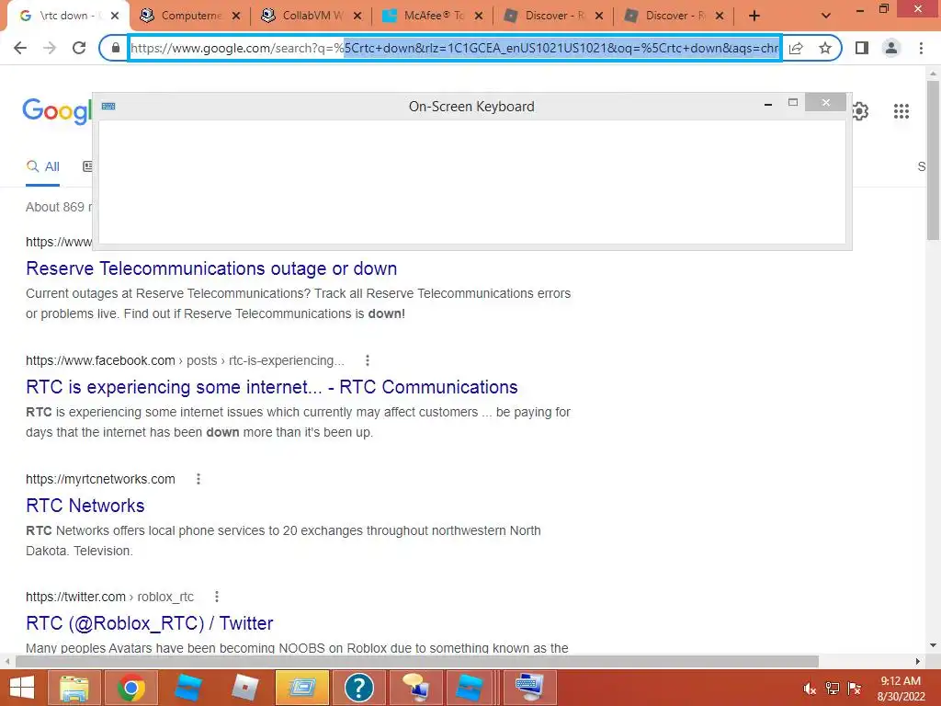Screen dimensions: 941x706
Task: Click the https://www.facebook.com result URL
Action: [185, 360]
